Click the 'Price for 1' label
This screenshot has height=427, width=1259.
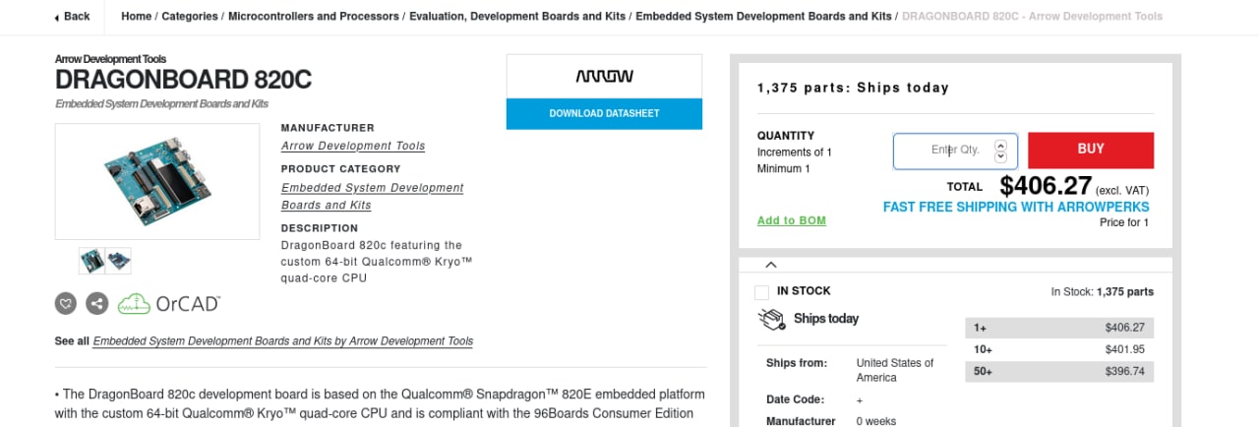point(1124,223)
